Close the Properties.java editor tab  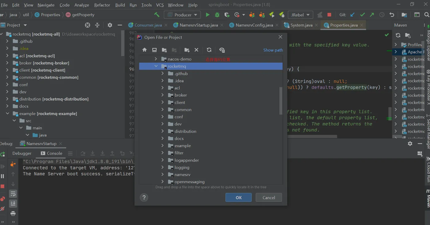(x=362, y=25)
